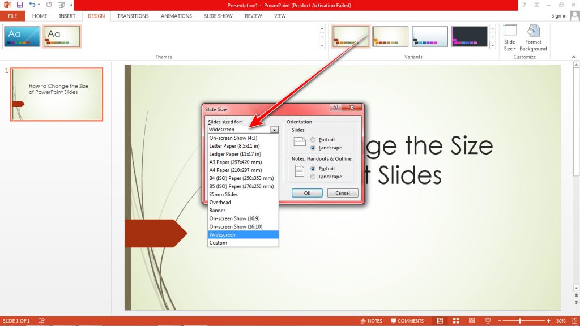This screenshot has height=326, width=580.
Task: Start Slide Show from Beginning via Quick Access toolbar
Action: coord(61,5)
